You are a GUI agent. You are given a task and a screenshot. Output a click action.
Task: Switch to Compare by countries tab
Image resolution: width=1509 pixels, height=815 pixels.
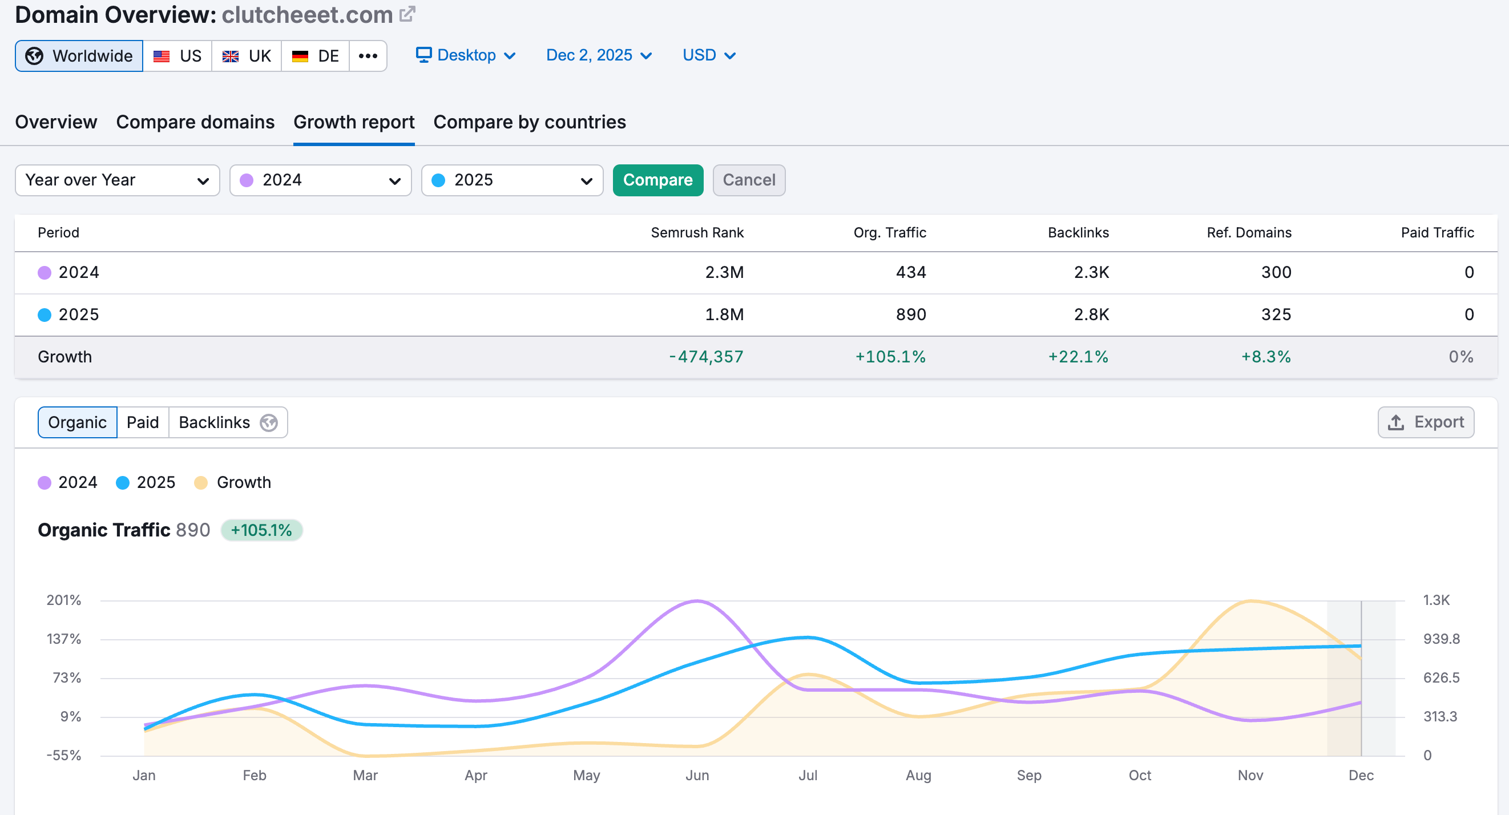tap(530, 122)
